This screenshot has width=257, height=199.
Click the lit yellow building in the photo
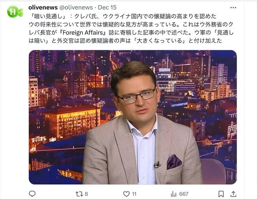pos(72,122)
